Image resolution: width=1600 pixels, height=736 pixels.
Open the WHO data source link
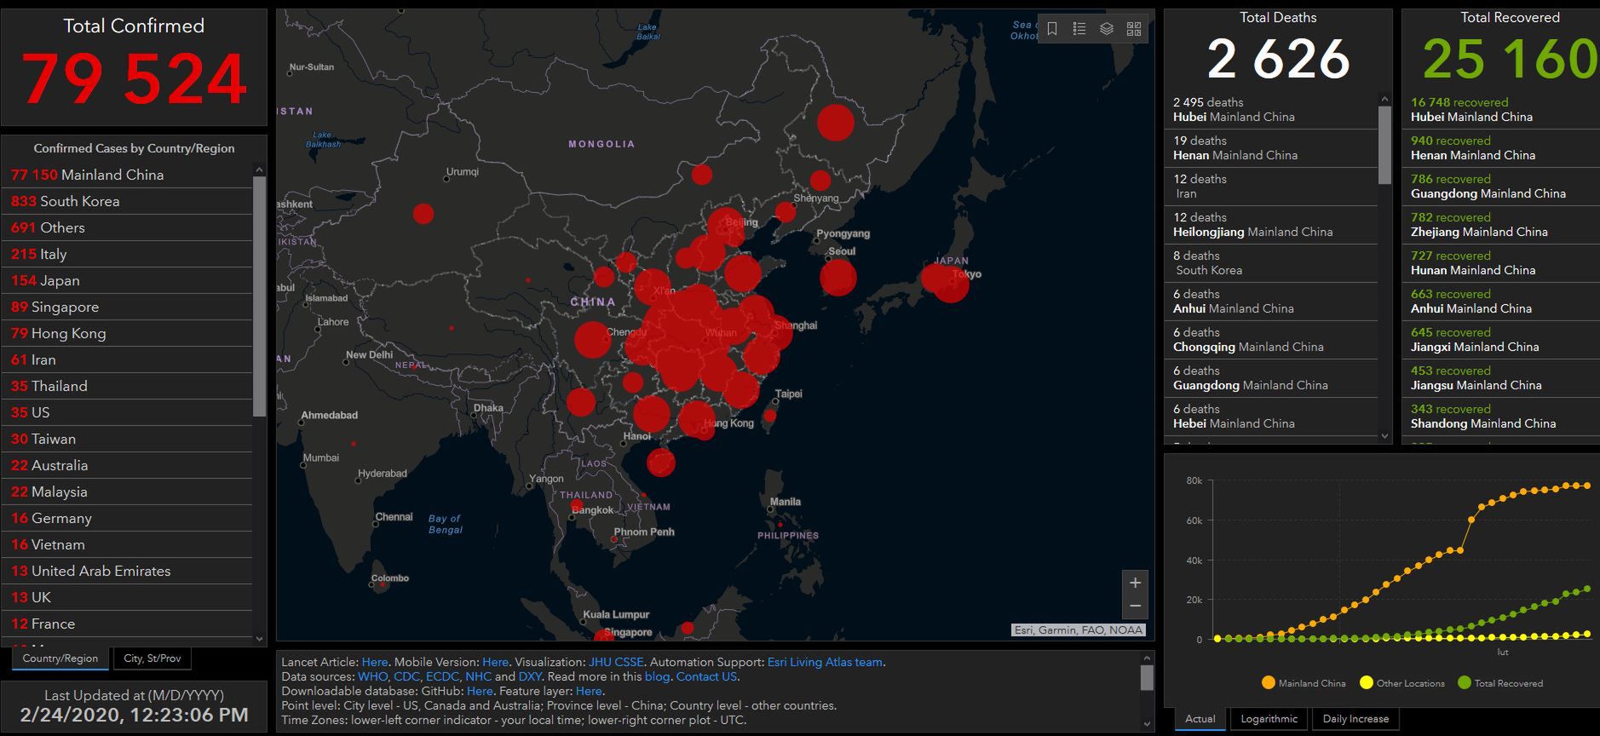pos(372,676)
